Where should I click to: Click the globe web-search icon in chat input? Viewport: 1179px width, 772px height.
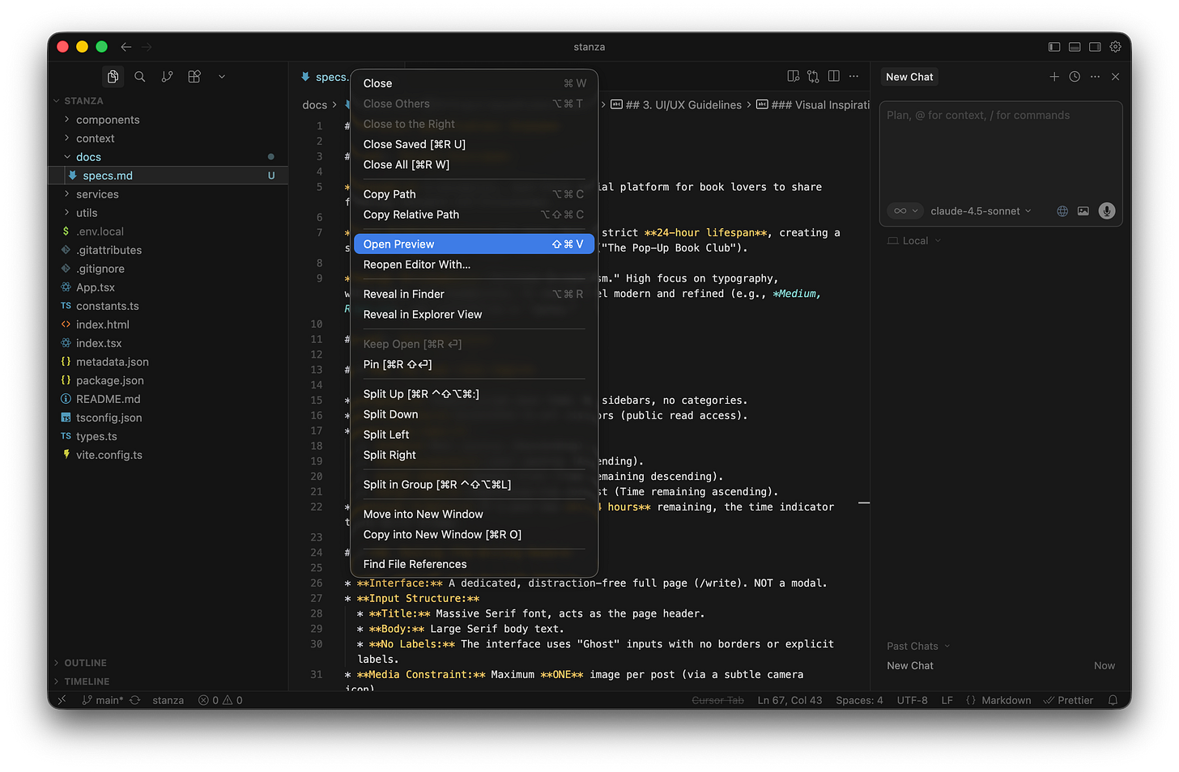tap(1062, 210)
